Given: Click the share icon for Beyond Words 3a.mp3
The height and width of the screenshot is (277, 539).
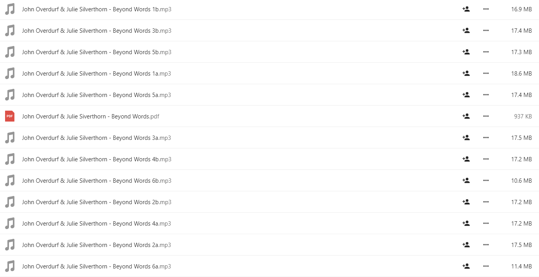Looking at the screenshot, I should (466, 138).
